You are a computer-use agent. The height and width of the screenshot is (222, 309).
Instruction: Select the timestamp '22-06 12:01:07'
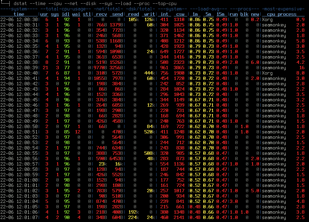[19, 217]
